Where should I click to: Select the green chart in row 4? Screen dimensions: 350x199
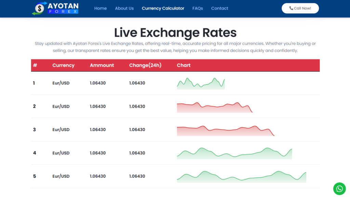[234, 154]
